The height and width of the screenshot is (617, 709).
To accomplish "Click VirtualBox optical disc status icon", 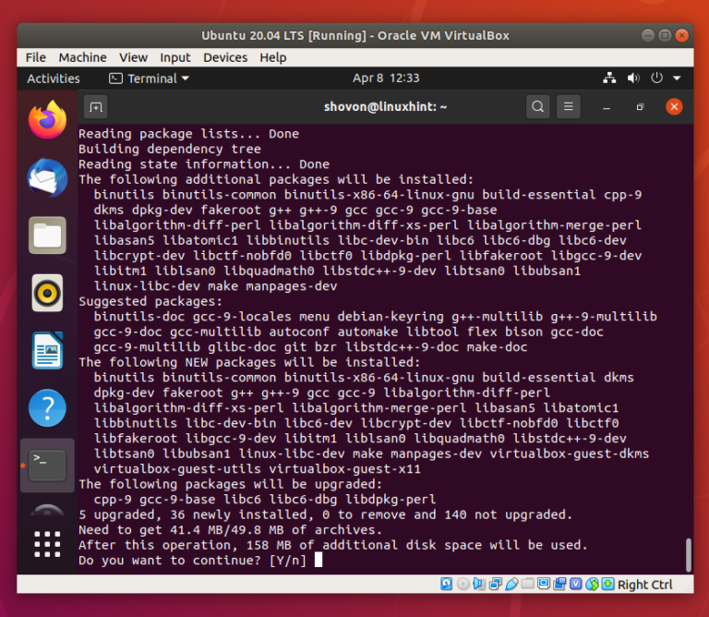I will coord(463,584).
